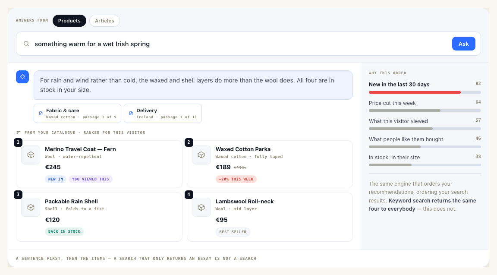Viewport: 497px width, 275px height.
Task: Click the Price cut this week label
Action: (392, 103)
